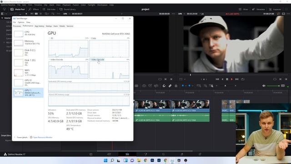Switch to the Processes tab in Task Manager
The width and height of the screenshot is (291, 164).
pyautogui.click(x=17, y=26)
